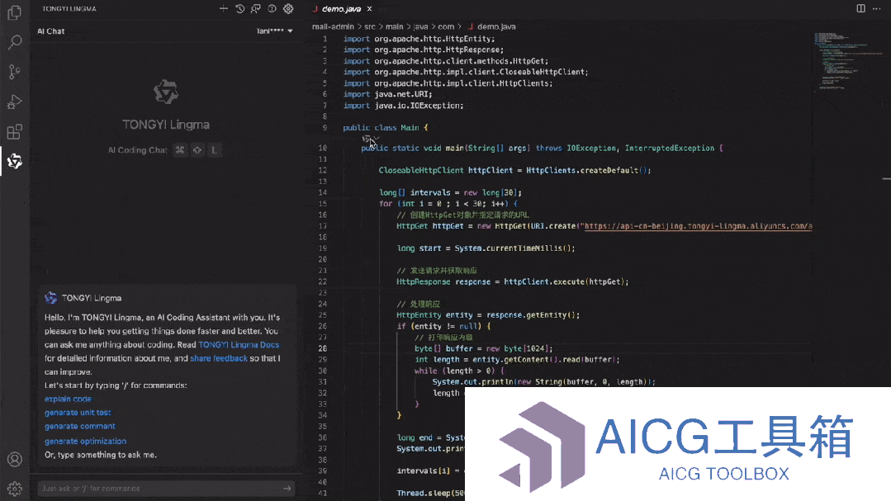
Task: Select the TONGYI Lingma activity bar icon
Action: (15, 161)
